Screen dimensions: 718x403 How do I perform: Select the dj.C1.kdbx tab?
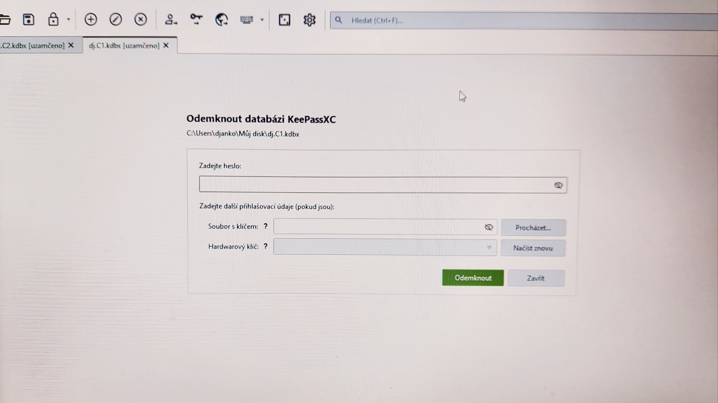pyautogui.click(x=120, y=45)
